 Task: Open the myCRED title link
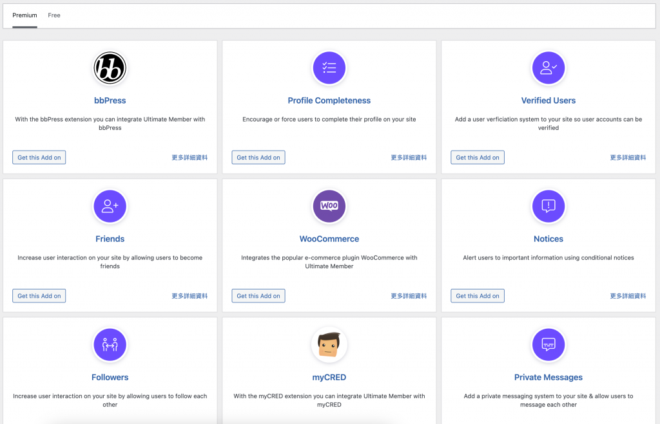[329, 378]
